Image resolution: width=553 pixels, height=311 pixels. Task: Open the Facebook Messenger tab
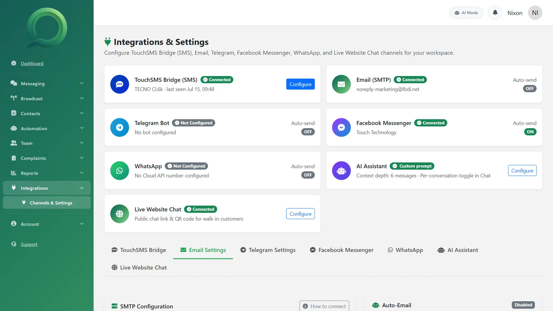(341, 250)
